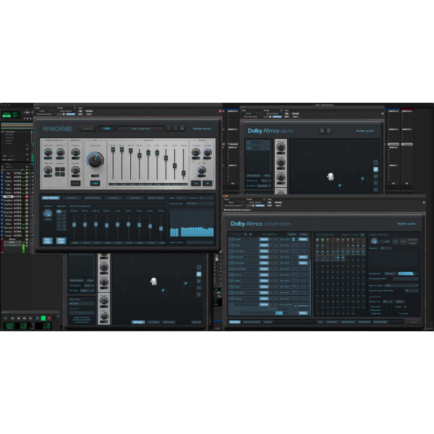Toggle first blue Objects button in Composer list
434x434 pixels.
pos(303,239)
